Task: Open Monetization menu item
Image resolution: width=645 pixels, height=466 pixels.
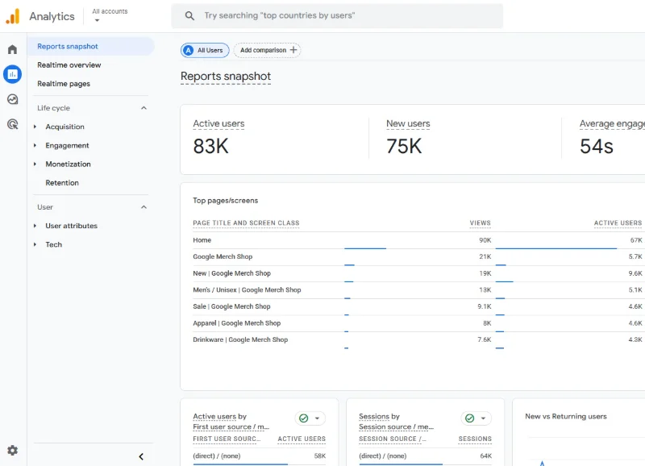Action: click(69, 164)
